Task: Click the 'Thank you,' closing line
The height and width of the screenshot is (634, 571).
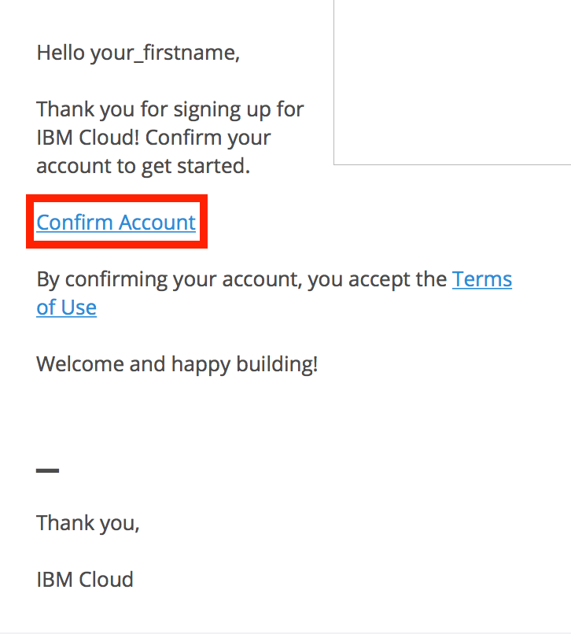Action: pyautogui.click(x=87, y=522)
